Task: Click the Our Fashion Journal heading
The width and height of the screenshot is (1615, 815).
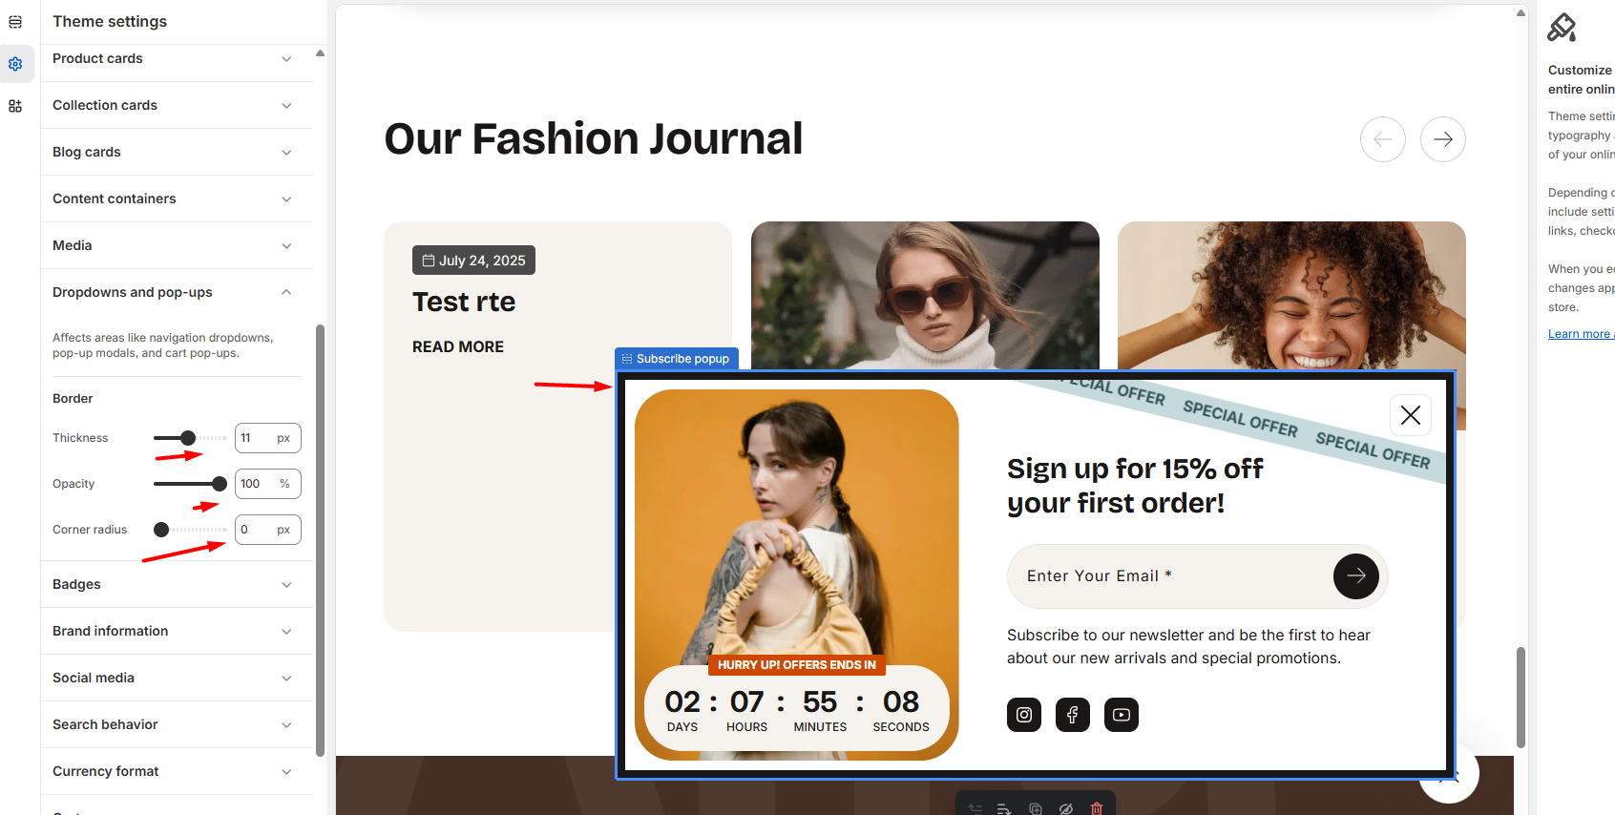Action: point(594,139)
